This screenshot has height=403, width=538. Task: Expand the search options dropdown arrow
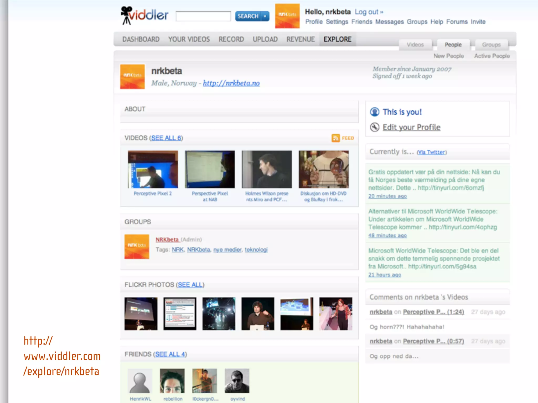[265, 16]
